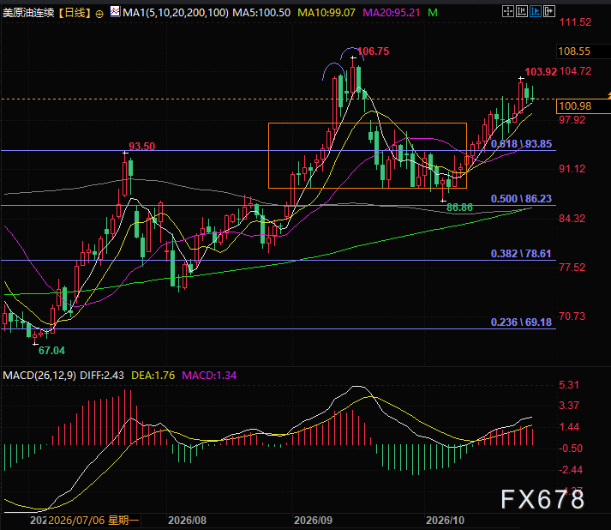Select the 0.500\86.23 Fibonacci level label

(x=521, y=199)
